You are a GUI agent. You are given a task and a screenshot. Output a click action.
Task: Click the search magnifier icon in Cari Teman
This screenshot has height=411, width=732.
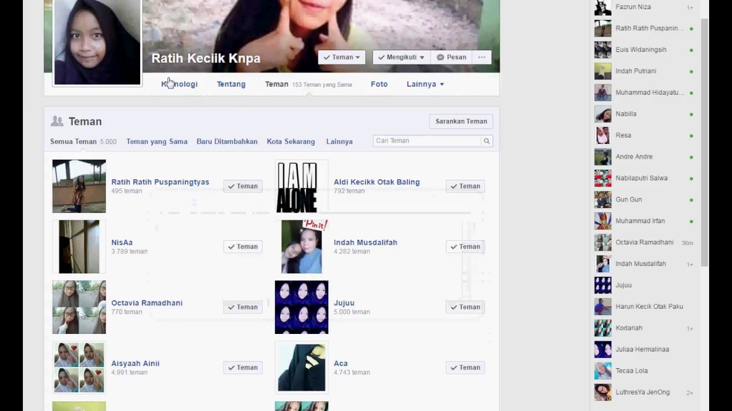click(487, 141)
